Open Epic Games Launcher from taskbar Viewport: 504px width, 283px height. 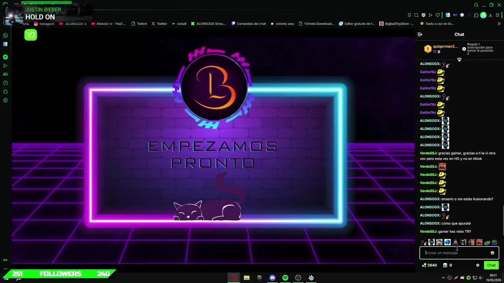click(259, 278)
